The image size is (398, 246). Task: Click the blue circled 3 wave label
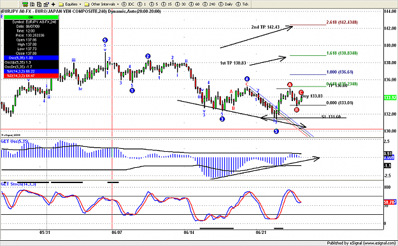[x=222, y=119]
